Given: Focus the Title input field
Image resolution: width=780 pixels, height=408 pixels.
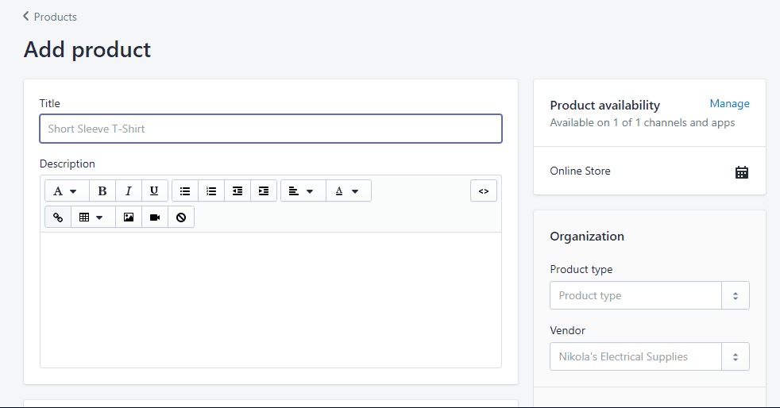Looking at the screenshot, I should pyautogui.click(x=271, y=129).
